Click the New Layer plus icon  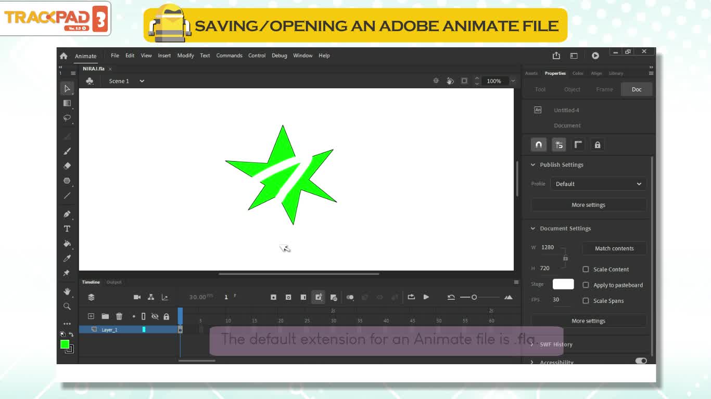(x=91, y=316)
